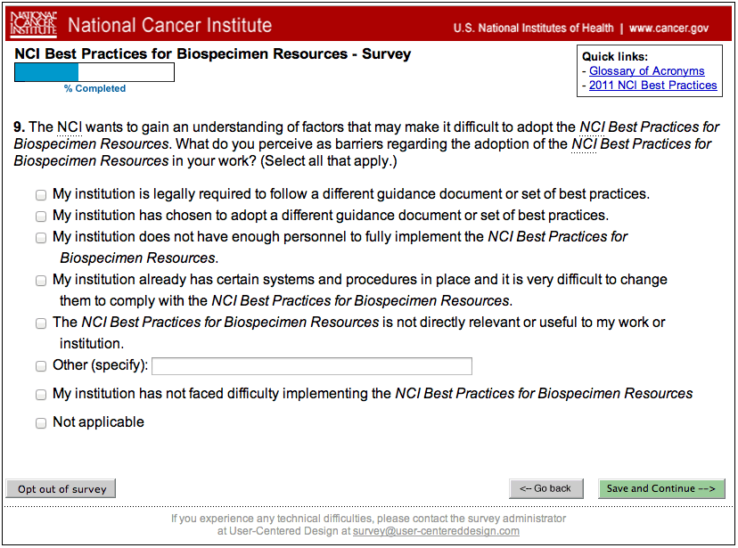
Task: Click the green 'Save and Continue' button
Action: click(660, 488)
